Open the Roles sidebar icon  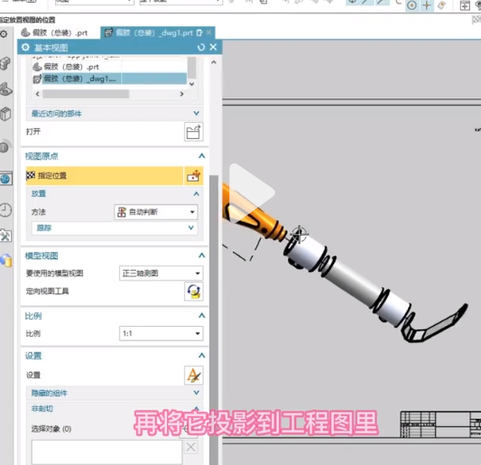click(5, 261)
